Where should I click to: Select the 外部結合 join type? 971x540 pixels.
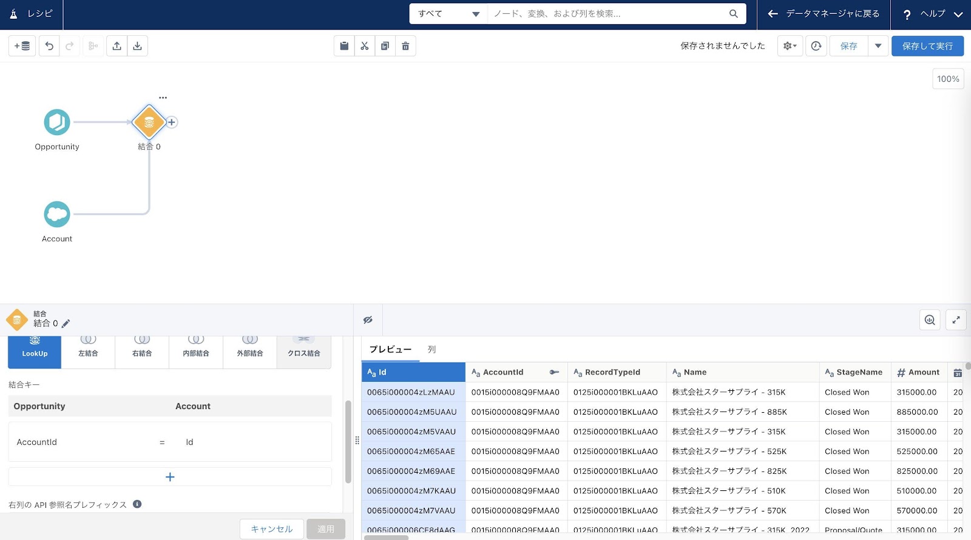click(x=250, y=352)
